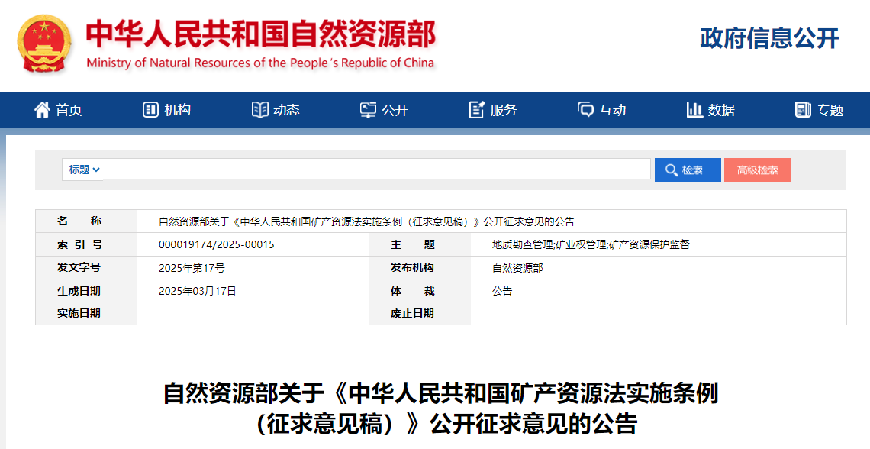Click the list icon beside 机构
870x449 pixels.
(x=150, y=109)
